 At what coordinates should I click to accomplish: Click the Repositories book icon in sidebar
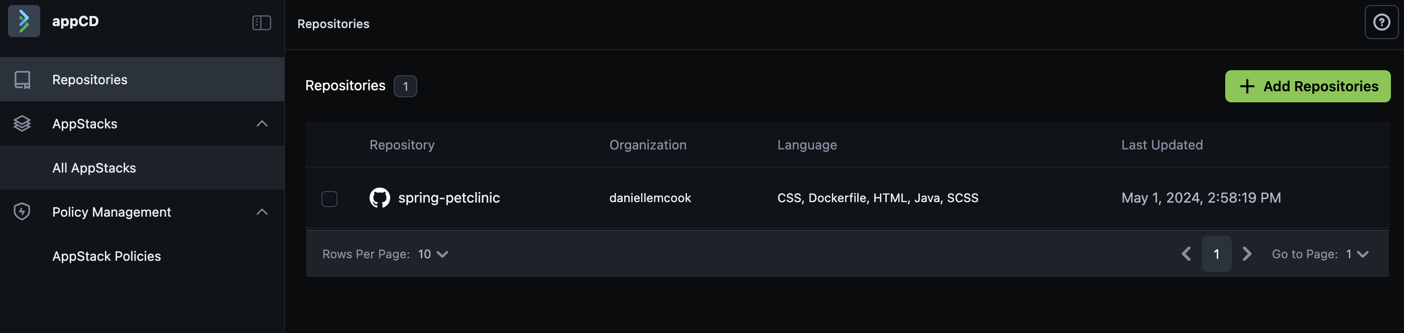pyautogui.click(x=23, y=79)
